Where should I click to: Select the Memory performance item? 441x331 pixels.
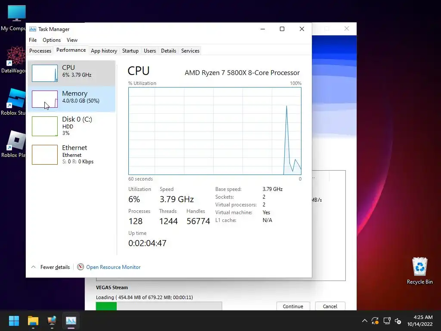71,99
